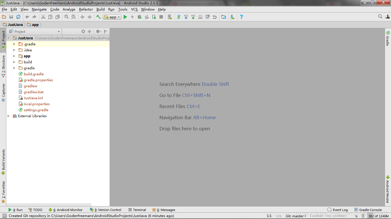Open the Build menu

100,9
